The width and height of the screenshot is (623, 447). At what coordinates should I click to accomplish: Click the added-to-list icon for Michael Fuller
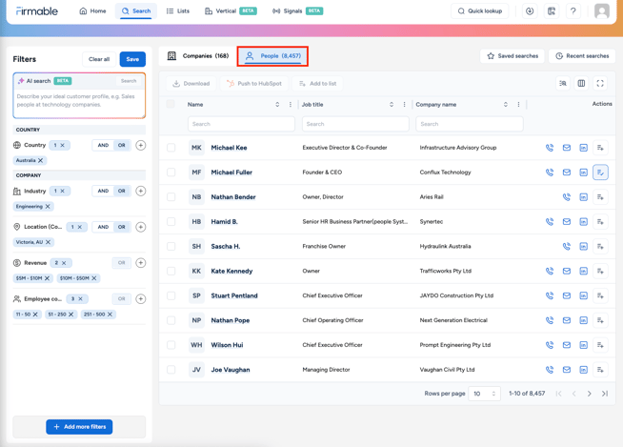pos(600,173)
